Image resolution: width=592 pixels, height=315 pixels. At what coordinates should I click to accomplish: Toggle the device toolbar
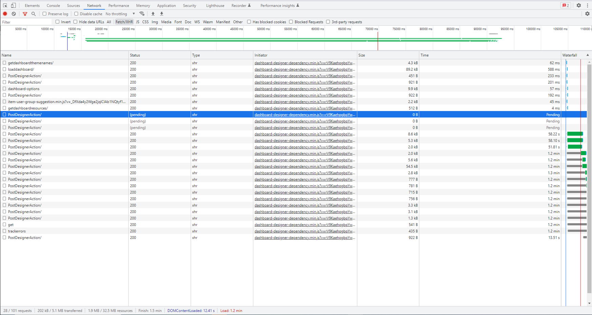click(13, 5)
